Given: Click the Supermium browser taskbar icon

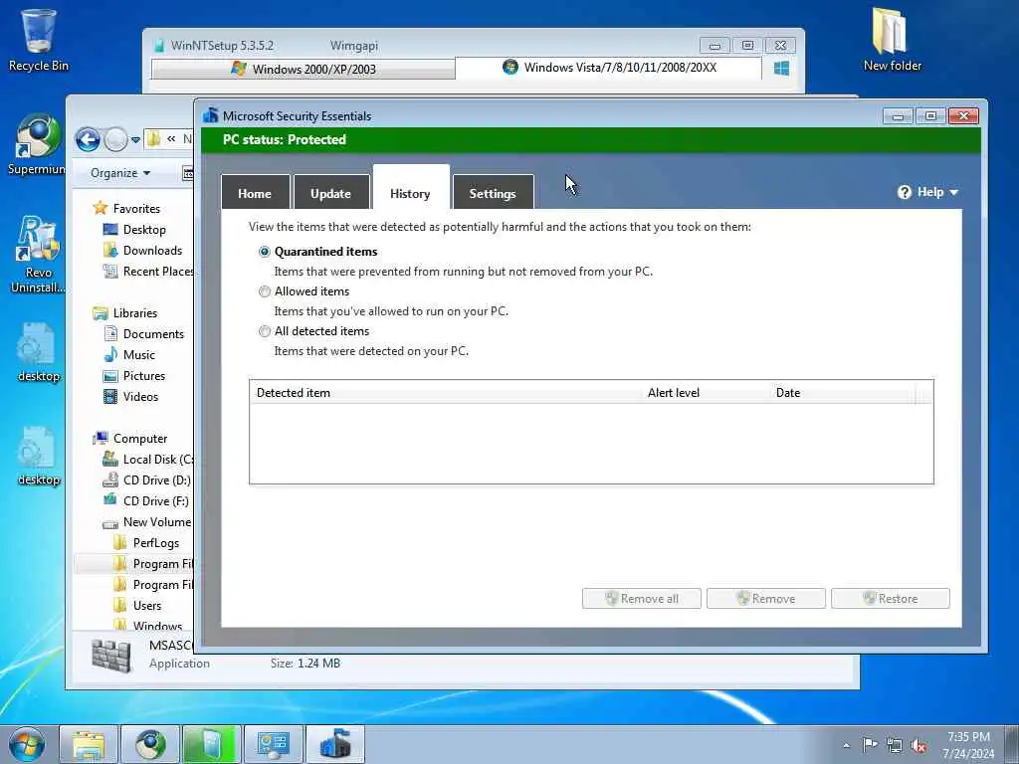Looking at the screenshot, I should (151, 744).
